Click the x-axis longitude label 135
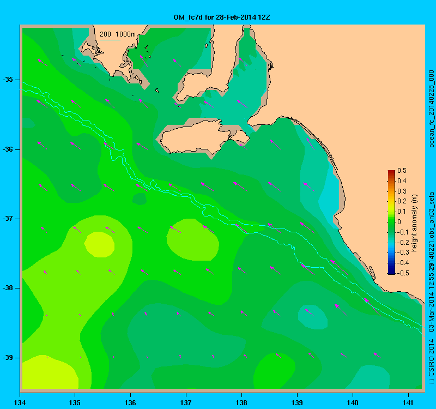The height and width of the screenshot is (409, 436). click(75, 402)
